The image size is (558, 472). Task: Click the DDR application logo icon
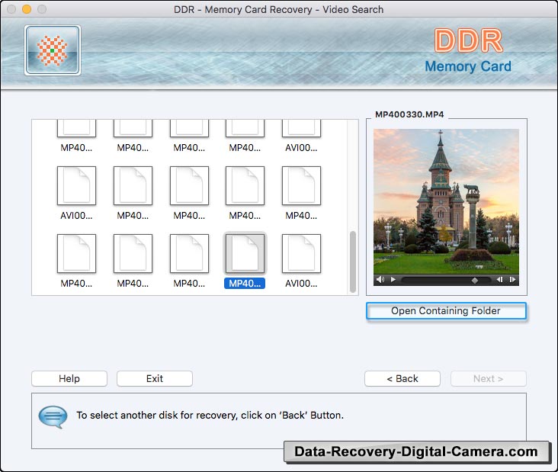click(x=53, y=50)
